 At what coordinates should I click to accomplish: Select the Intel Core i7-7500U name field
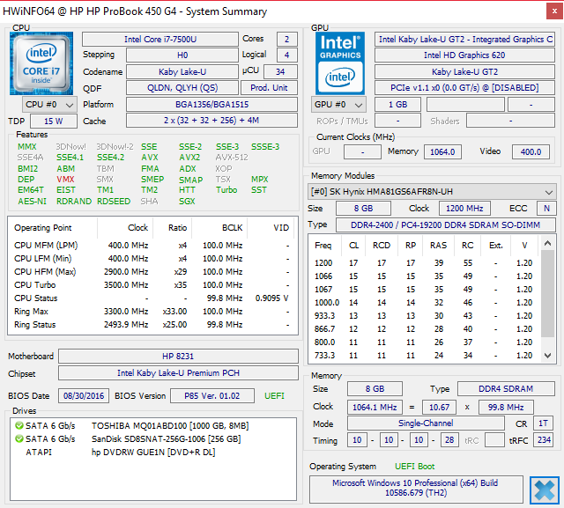tap(160, 39)
